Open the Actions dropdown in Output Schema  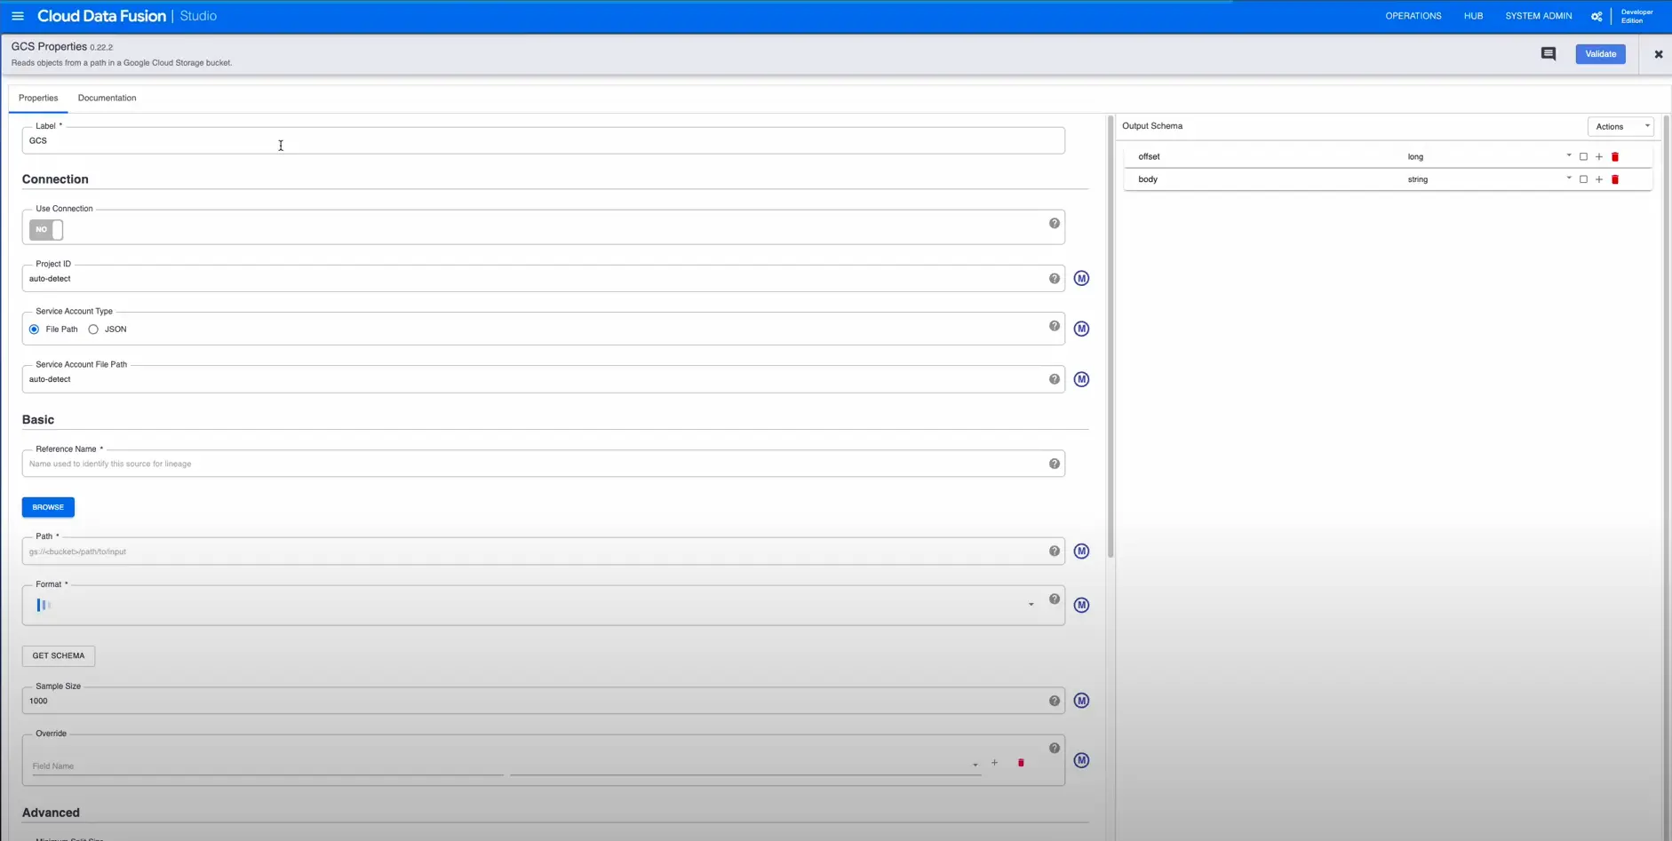[1620, 126]
